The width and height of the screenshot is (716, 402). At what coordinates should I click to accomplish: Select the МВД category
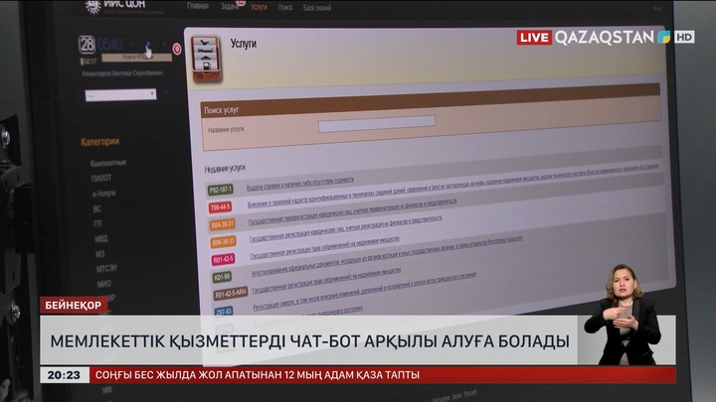[101, 239]
